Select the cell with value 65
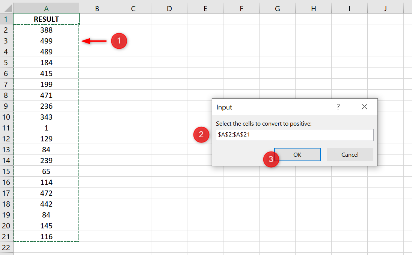The image size is (412, 255). pyautogui.click(x=46, y=171)
